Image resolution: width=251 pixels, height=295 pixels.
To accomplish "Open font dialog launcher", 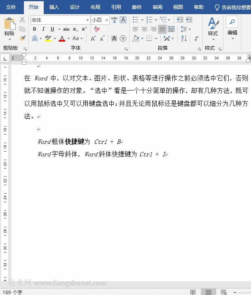I will point(126,49).
